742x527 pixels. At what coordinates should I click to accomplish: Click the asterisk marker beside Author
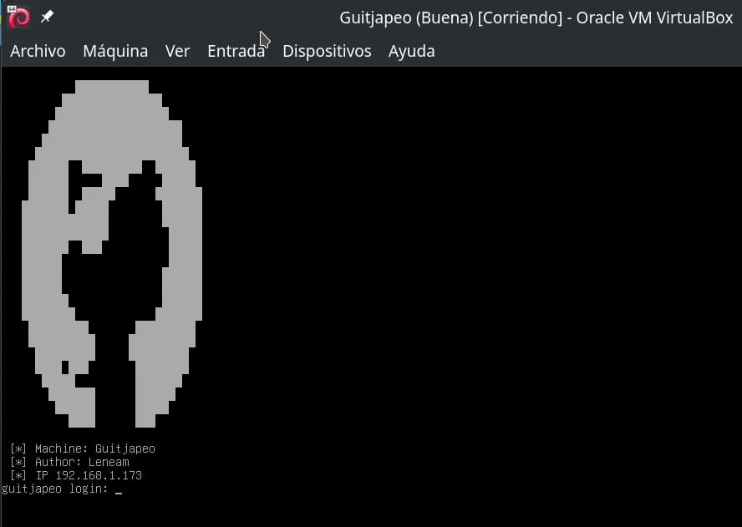click(x=18, y=462)
